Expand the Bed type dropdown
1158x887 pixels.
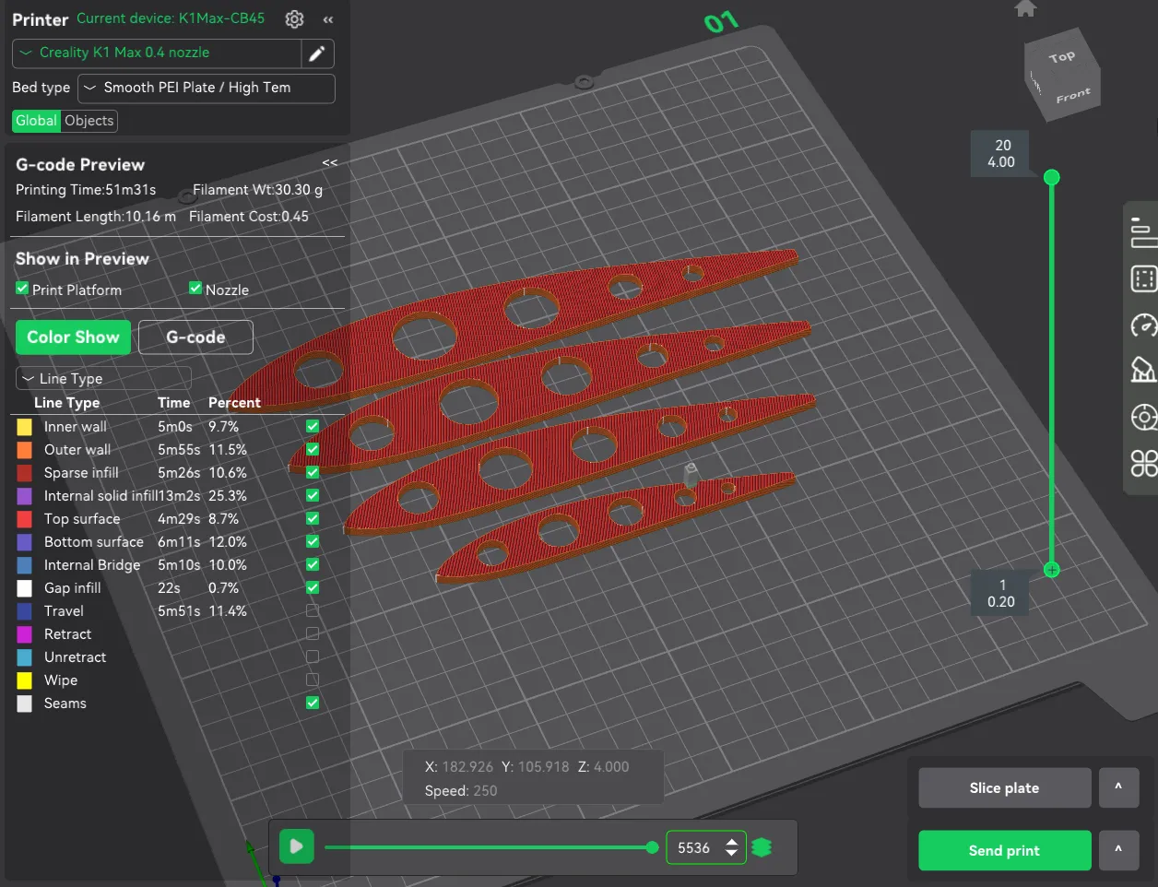click(x=206, y=88)
